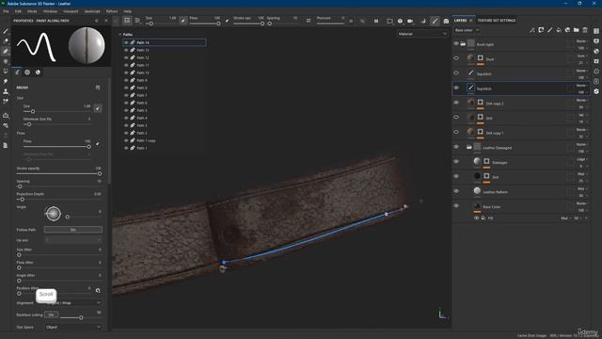Open the Edit menu

point(18,11)
